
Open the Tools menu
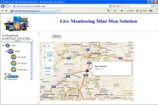click(144, 11)
